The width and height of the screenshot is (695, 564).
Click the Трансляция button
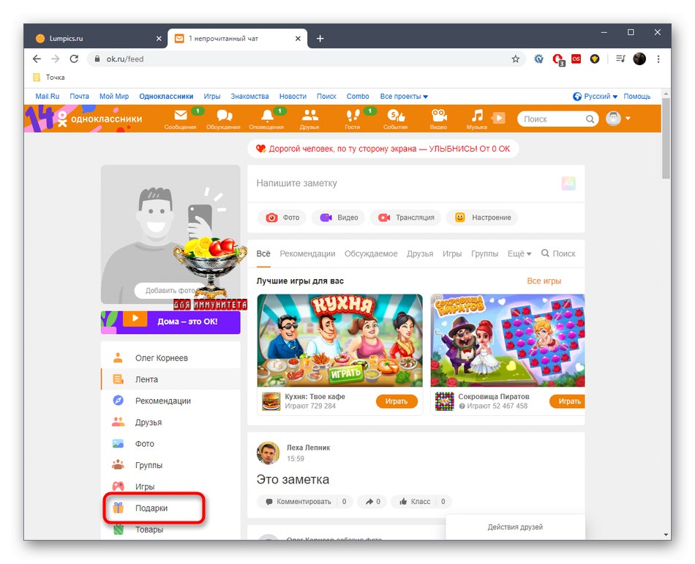pyautogui.click(x=405, y=218)
